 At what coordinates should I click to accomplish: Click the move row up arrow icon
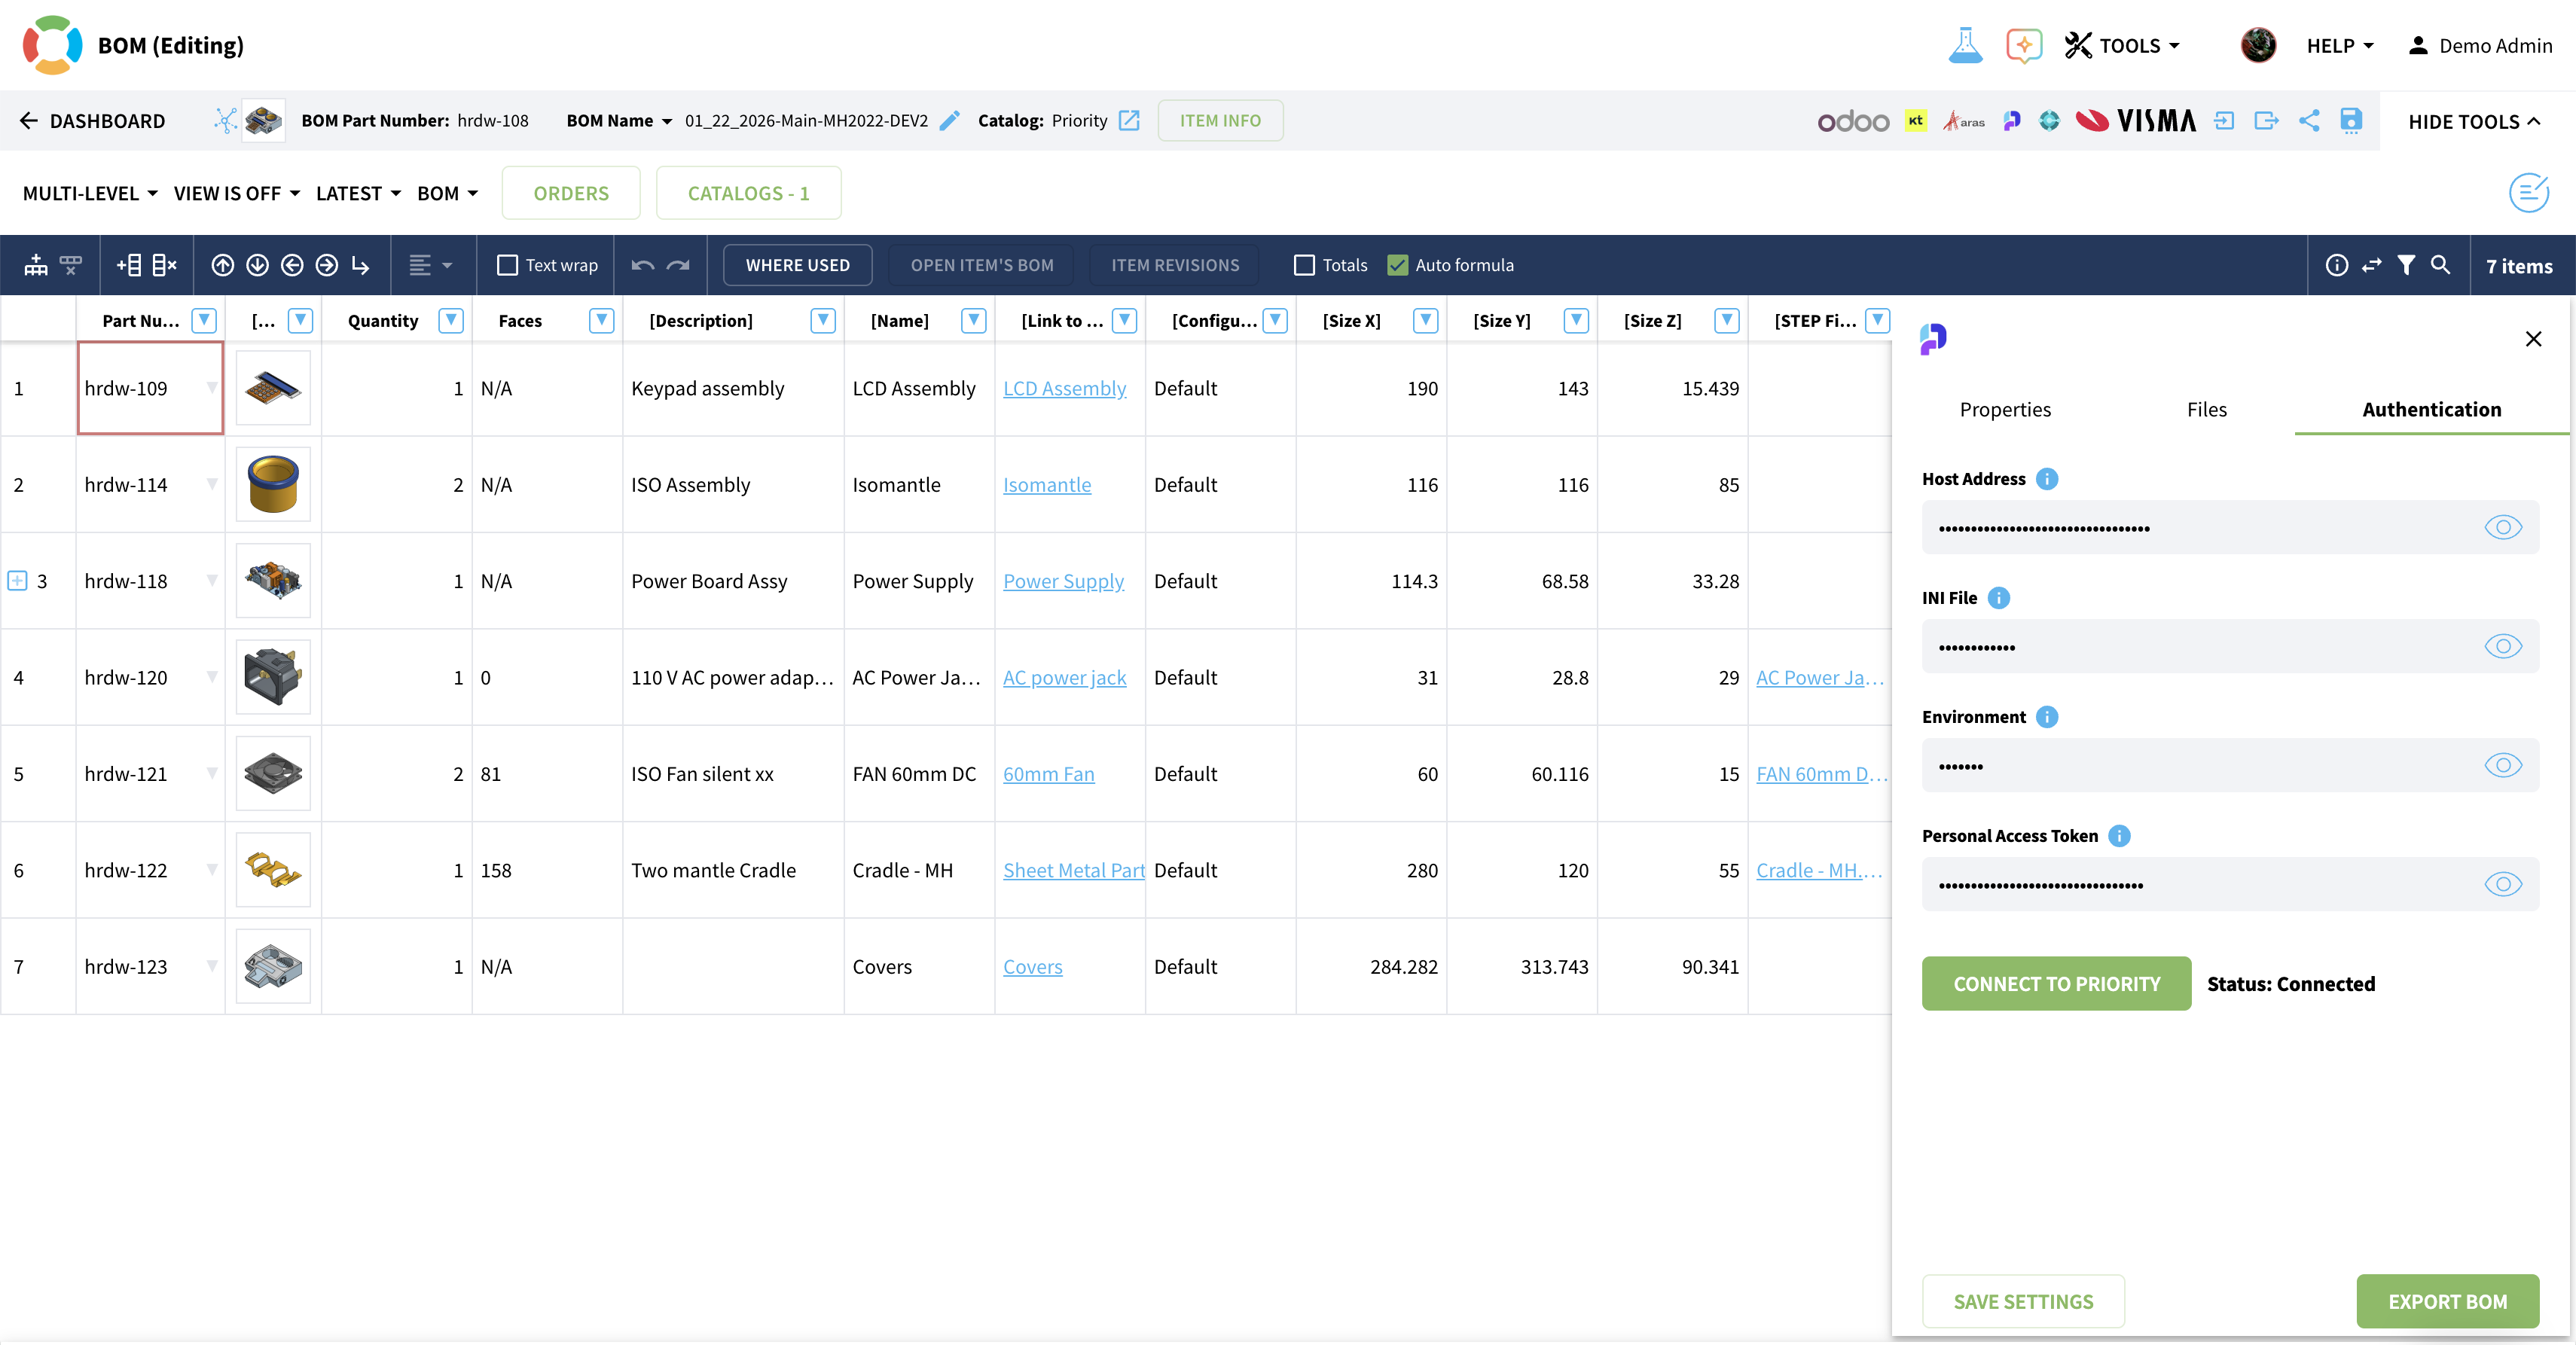click(x=222, y=265)
